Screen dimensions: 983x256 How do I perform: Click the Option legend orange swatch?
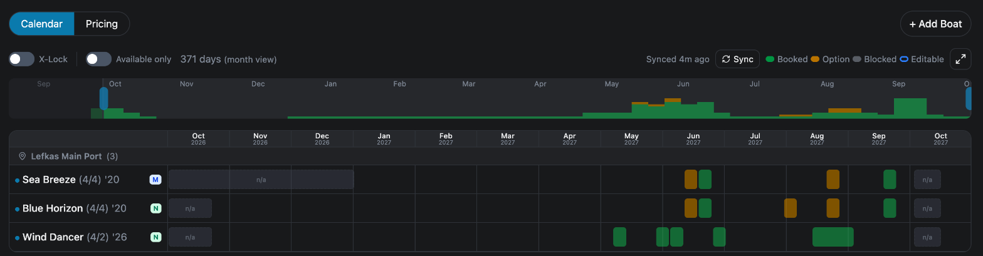(x=815, y=59)
